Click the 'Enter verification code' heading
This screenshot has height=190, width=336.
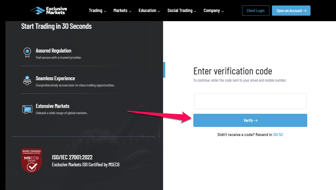coord(233,71)
